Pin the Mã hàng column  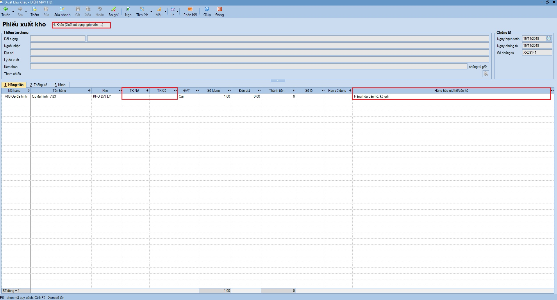[x=28, y=91]
